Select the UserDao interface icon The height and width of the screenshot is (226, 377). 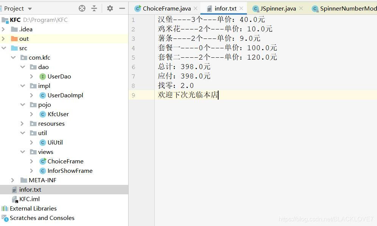pos(43,77)
